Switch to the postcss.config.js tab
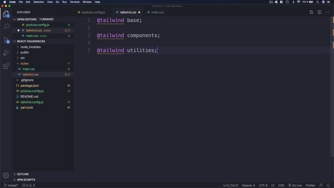 click(92, 13)
